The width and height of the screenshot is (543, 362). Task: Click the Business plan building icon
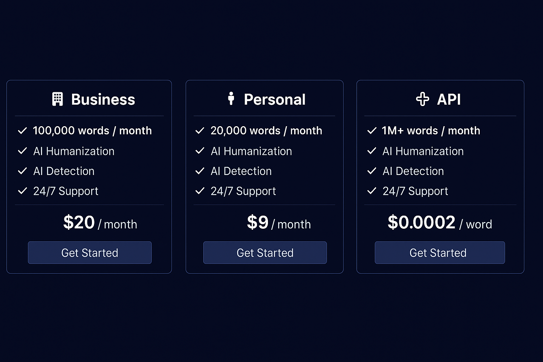point(58,99)
